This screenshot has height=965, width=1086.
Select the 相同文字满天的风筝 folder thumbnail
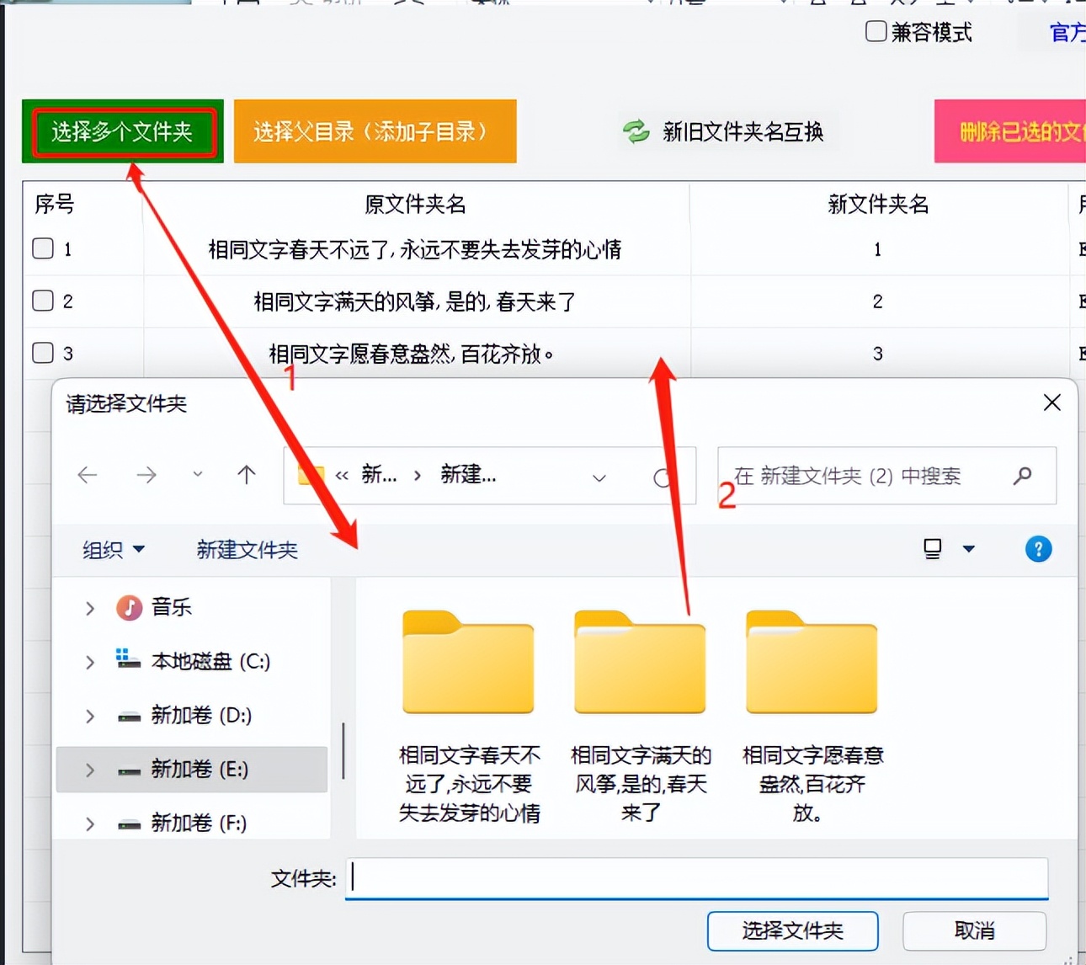coord(639,663)
